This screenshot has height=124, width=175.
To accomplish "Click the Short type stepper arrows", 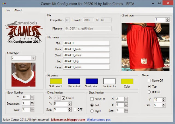I will 167,20.
